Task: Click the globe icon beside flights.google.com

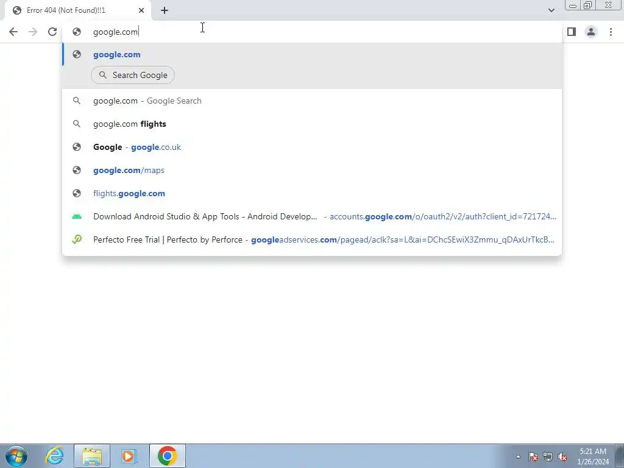Action: (77, 193)
